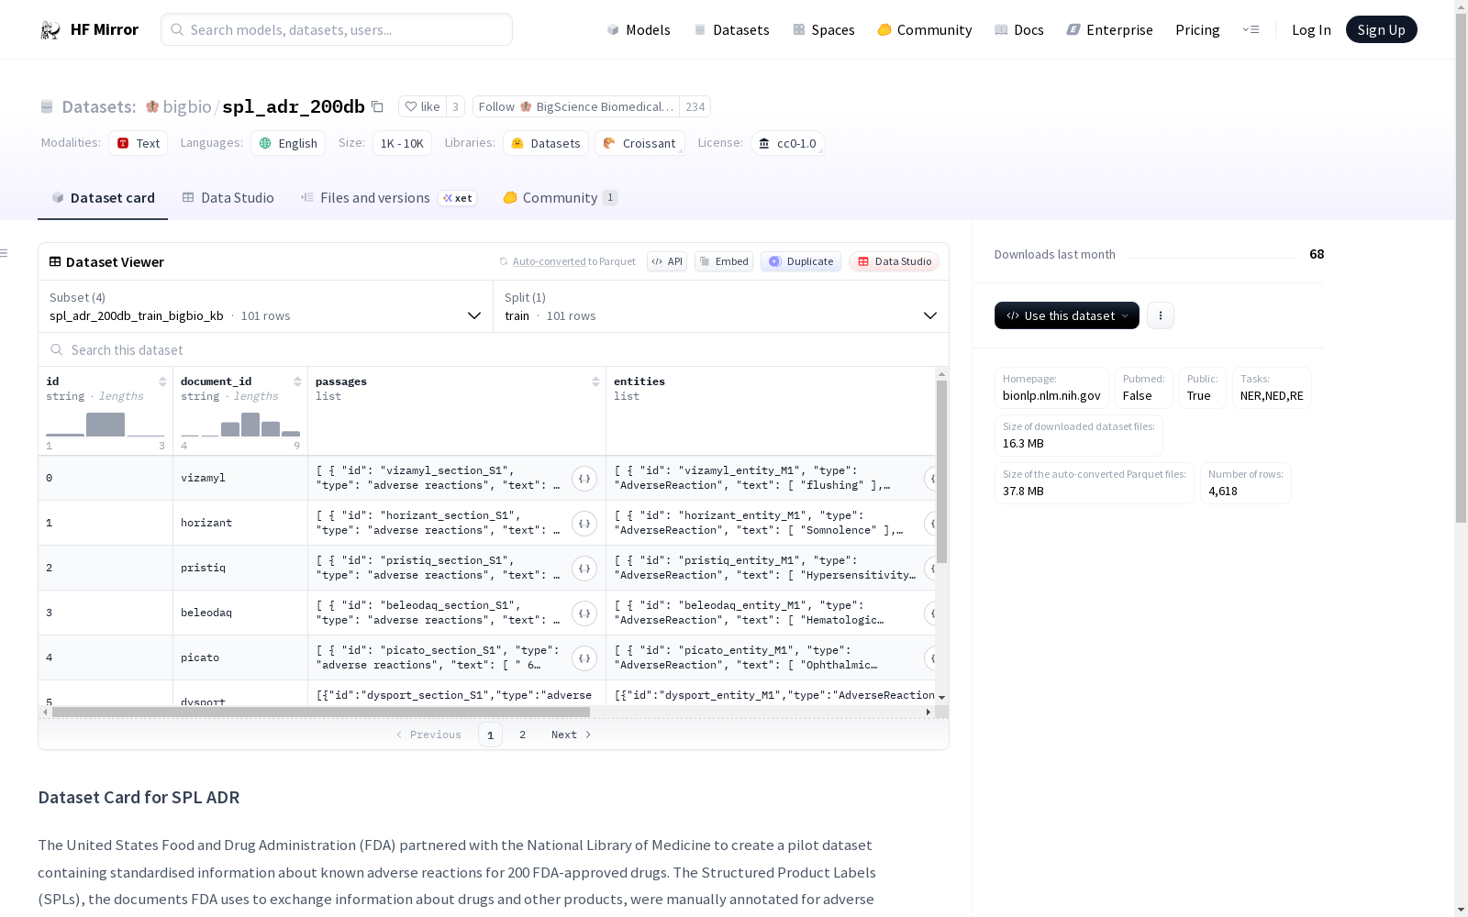
Task: Open Spaces in top navigation
Action: pyautogui.click(x=824, y=30)
